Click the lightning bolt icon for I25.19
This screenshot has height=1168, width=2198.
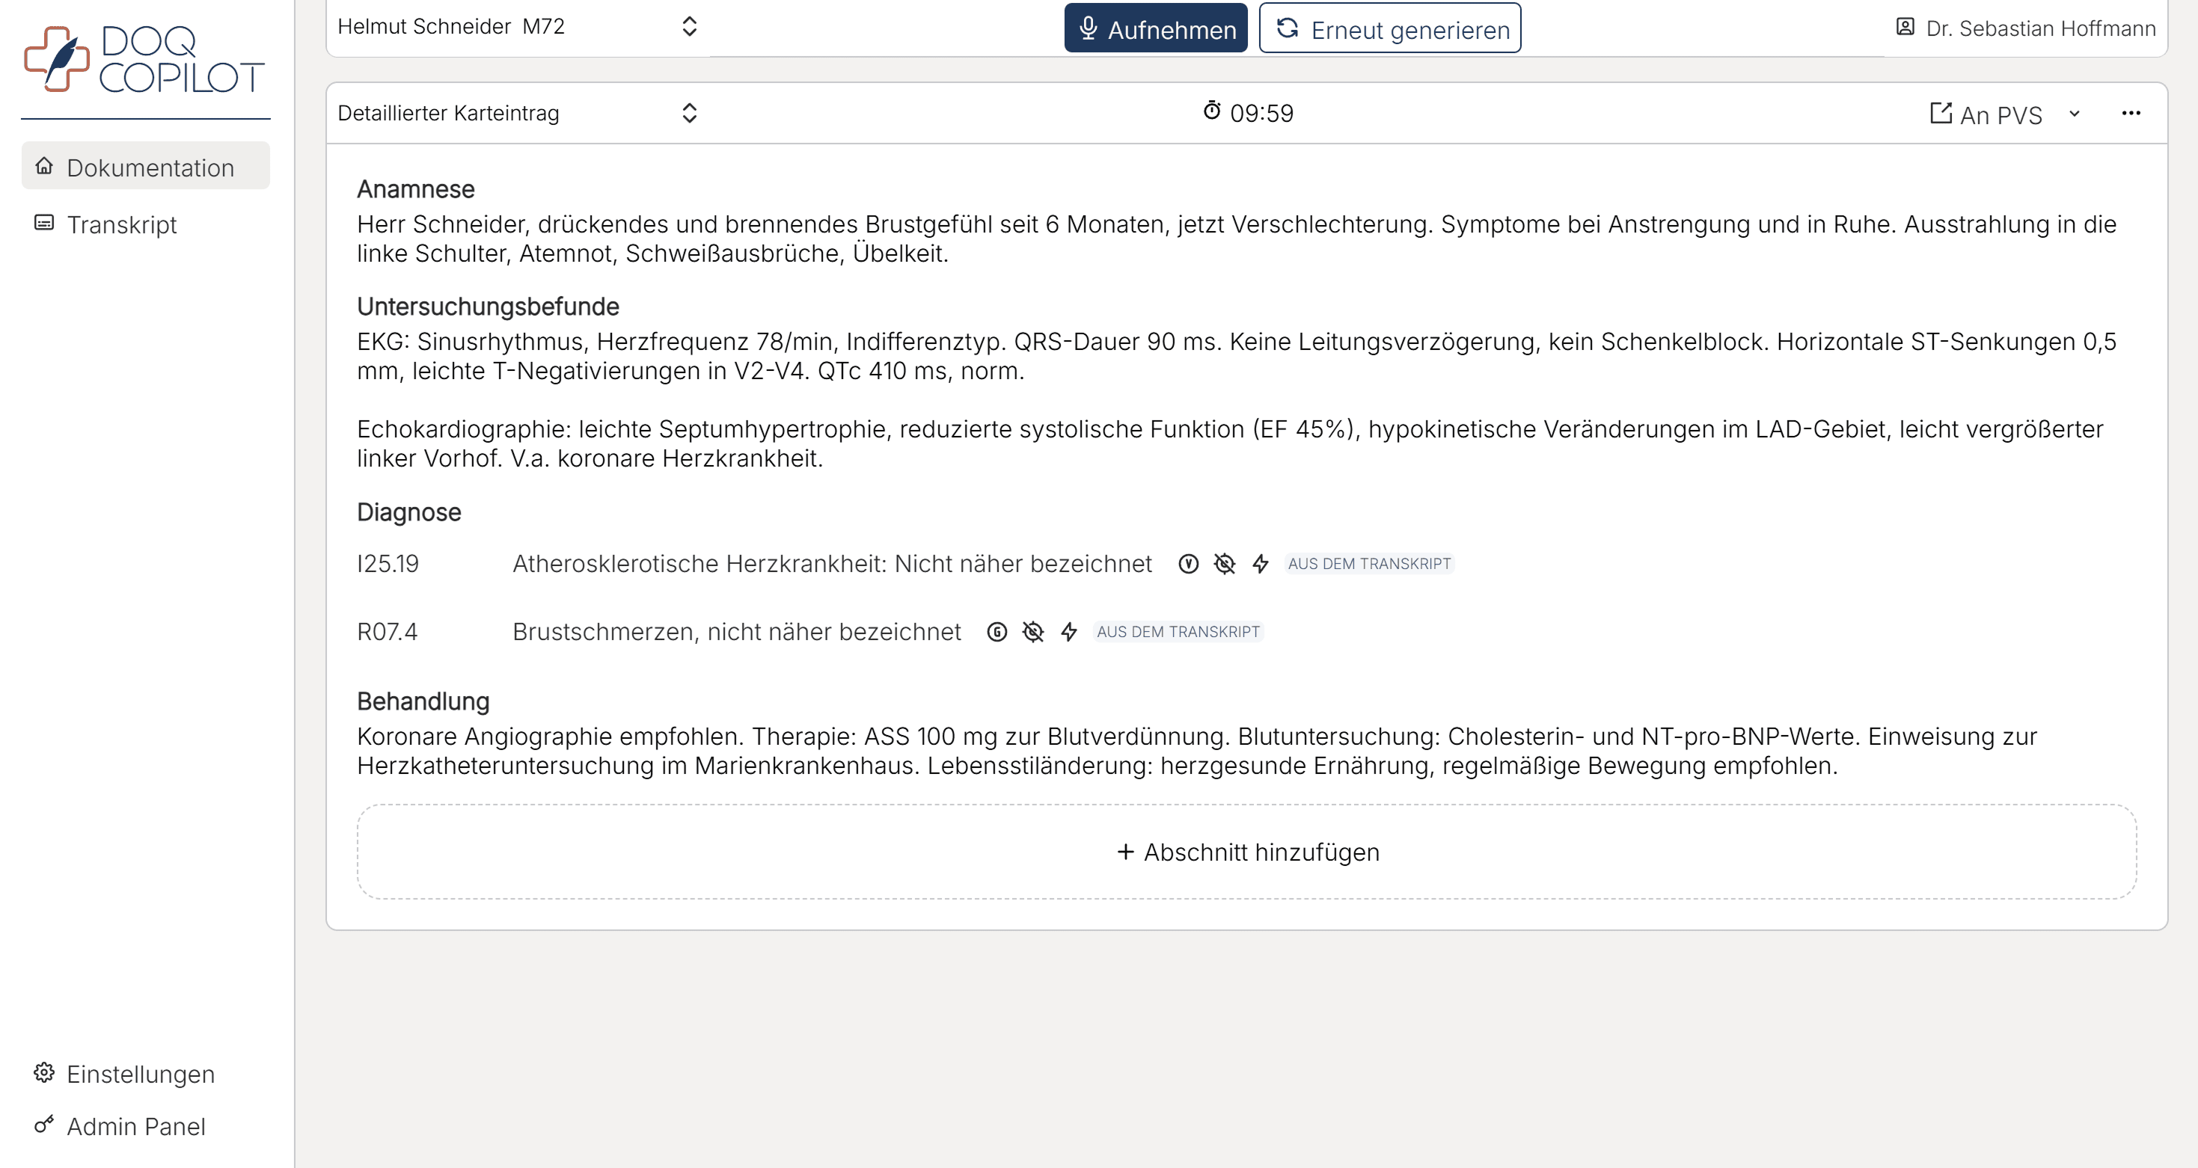point(1261,564)
